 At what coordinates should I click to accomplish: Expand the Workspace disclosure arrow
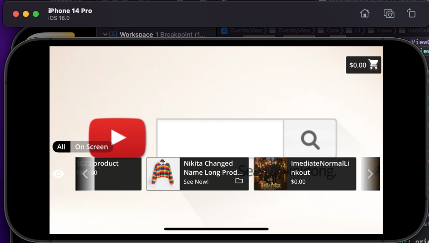(105, 34)
